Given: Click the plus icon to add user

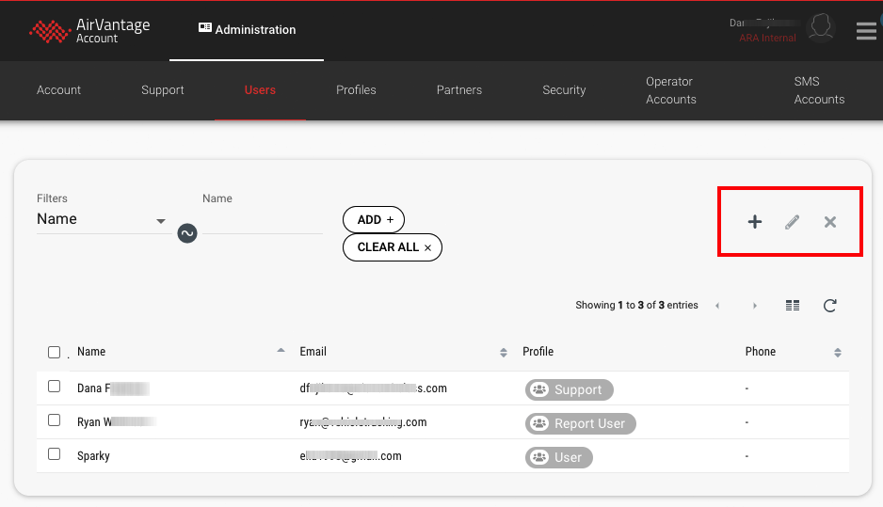Looking at the screenshot, I should (754, 222).
